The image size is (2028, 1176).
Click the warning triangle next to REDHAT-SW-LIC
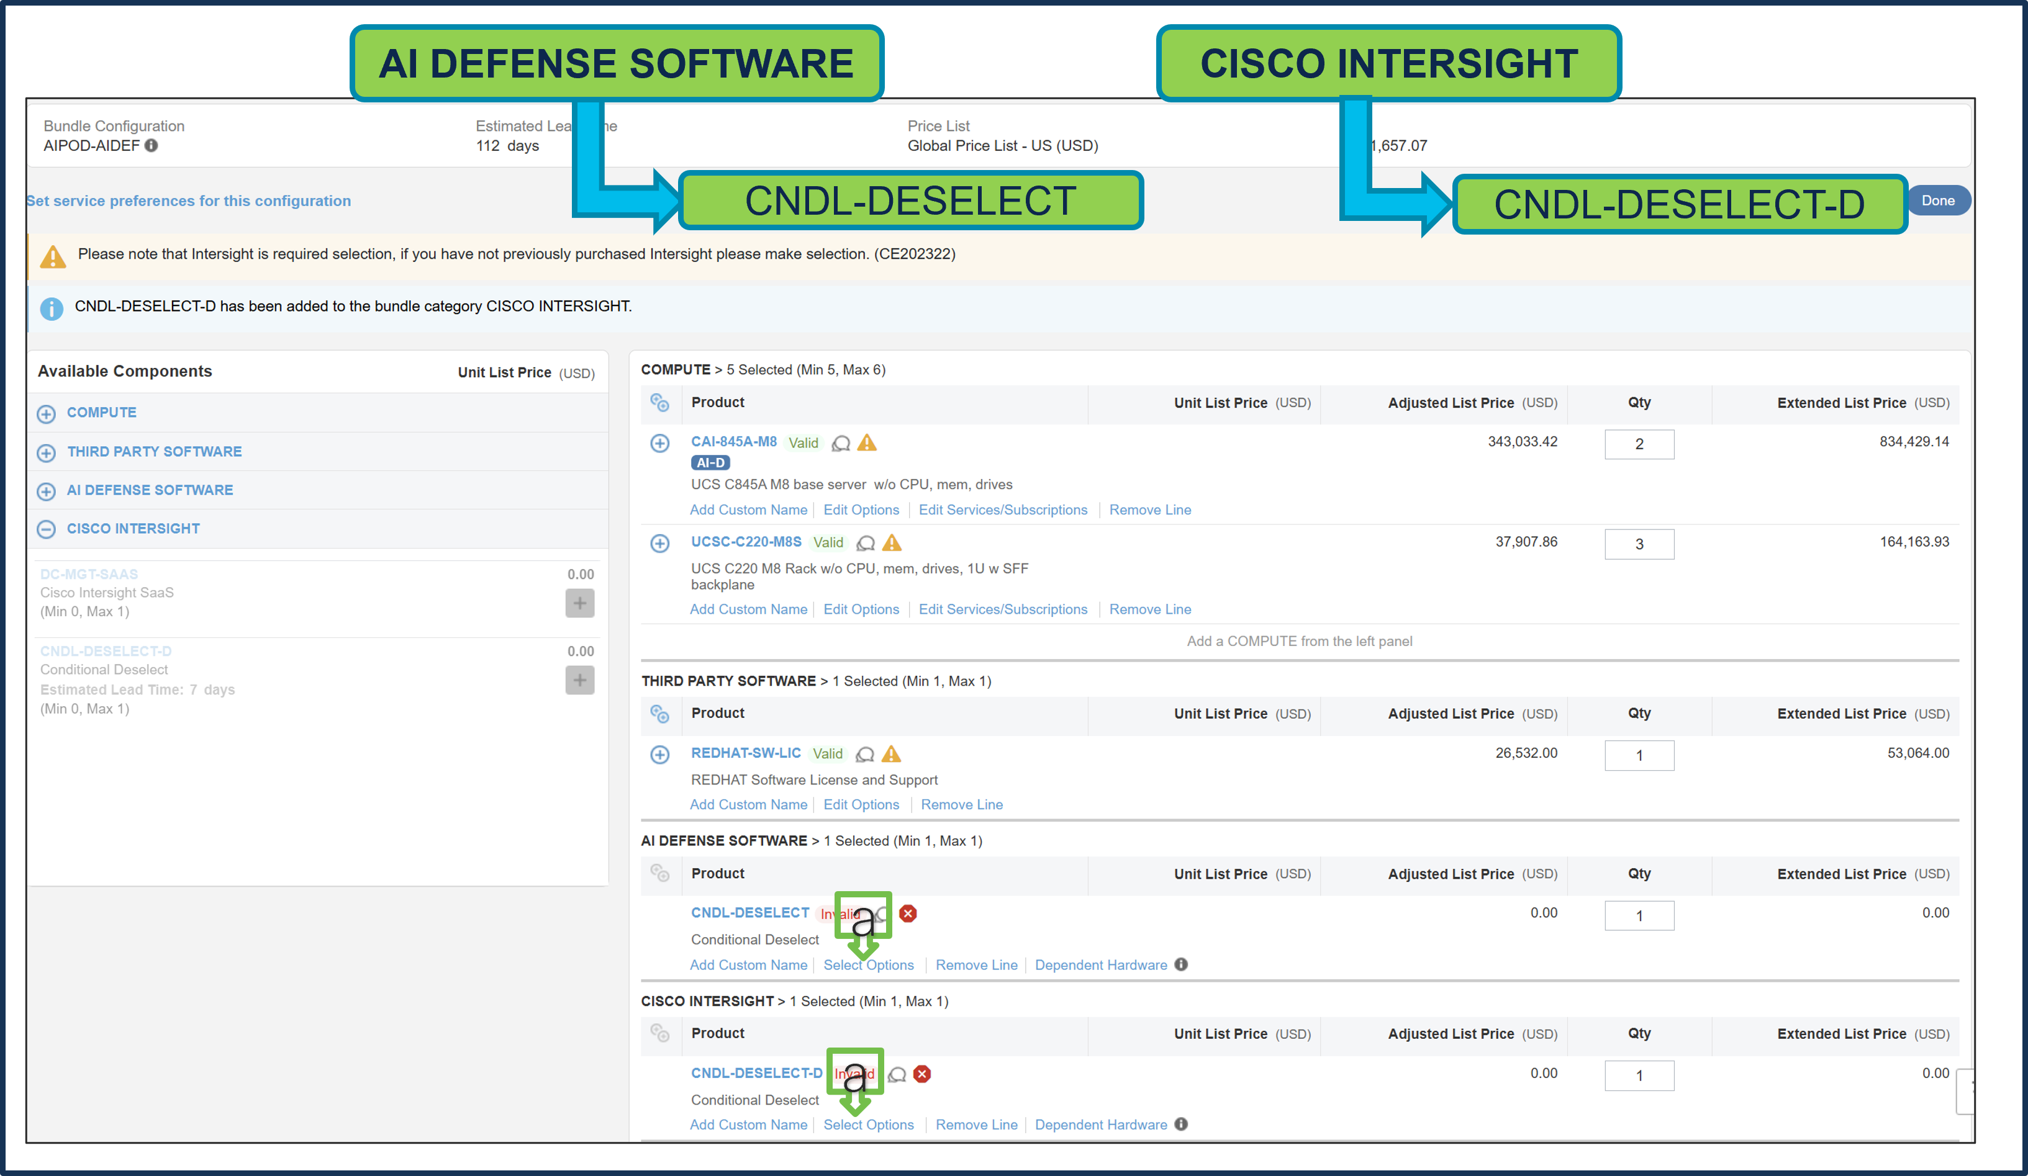pos(891,754)
